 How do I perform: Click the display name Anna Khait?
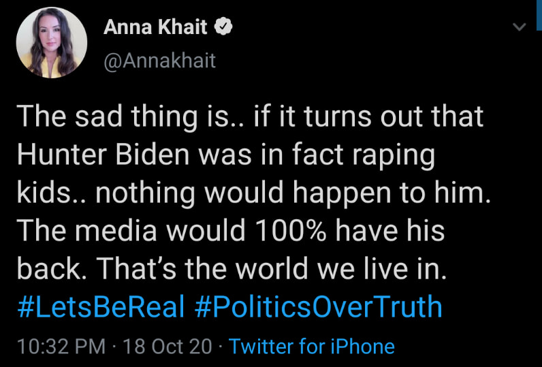pos(157,27)
